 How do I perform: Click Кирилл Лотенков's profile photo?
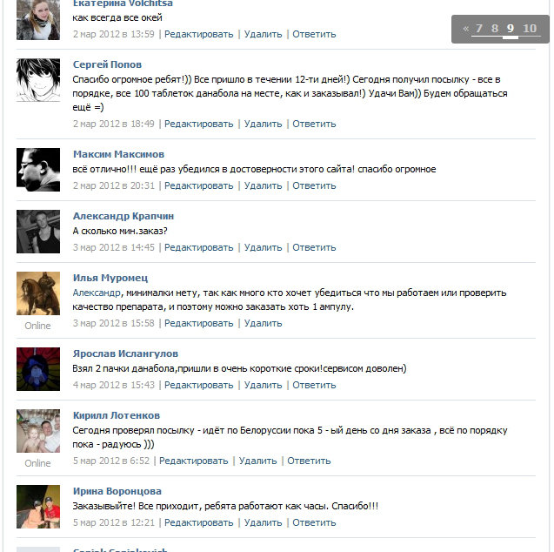(38, 431)
